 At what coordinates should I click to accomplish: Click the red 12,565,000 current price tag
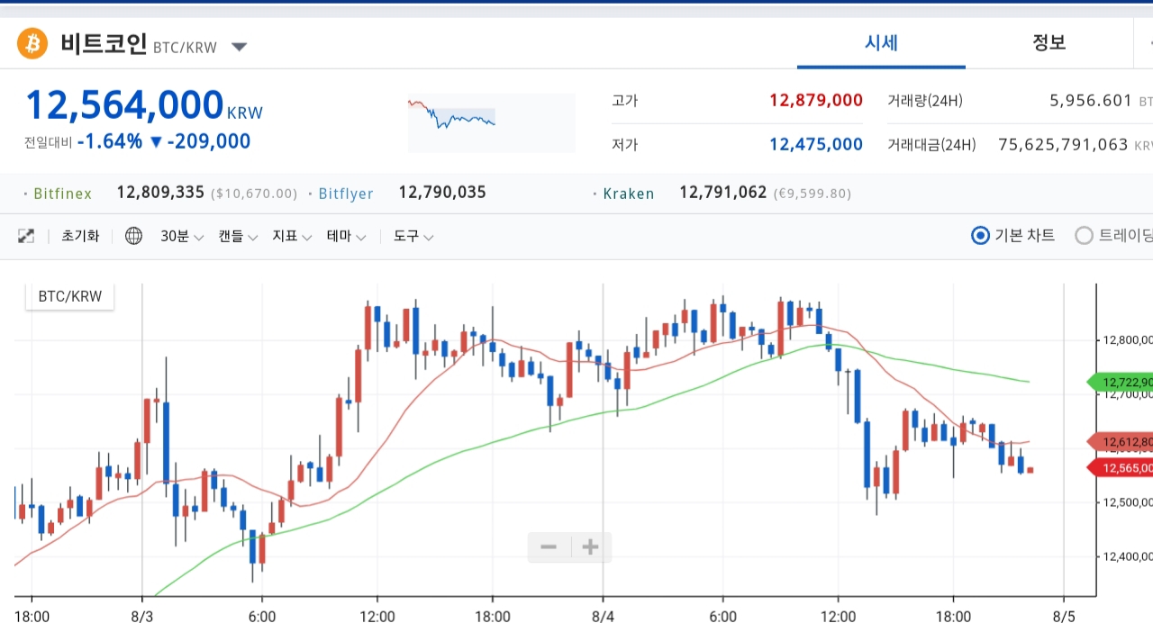tap(1122, 467)
